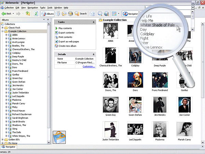Click the wrench disc toolbar icon
This screenshot has height=154, width=205.
pos(58,14)
